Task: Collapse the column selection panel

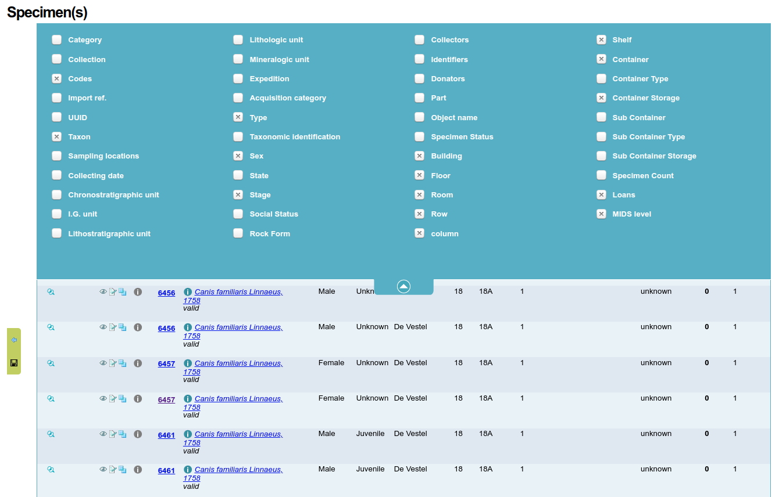Action: coord(403,286)
